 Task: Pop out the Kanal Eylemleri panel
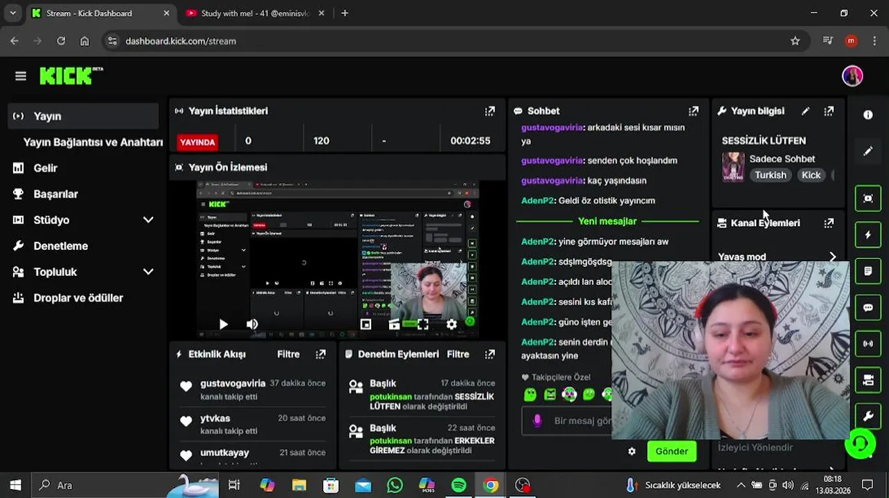tap(829, 223)
